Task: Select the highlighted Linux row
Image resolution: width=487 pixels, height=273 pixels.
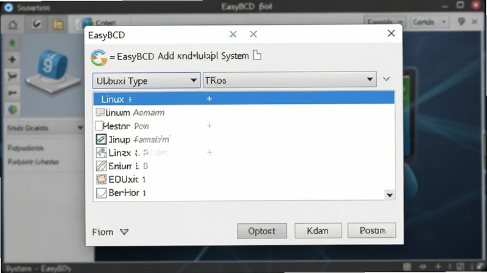Action: tap(244, 99)
